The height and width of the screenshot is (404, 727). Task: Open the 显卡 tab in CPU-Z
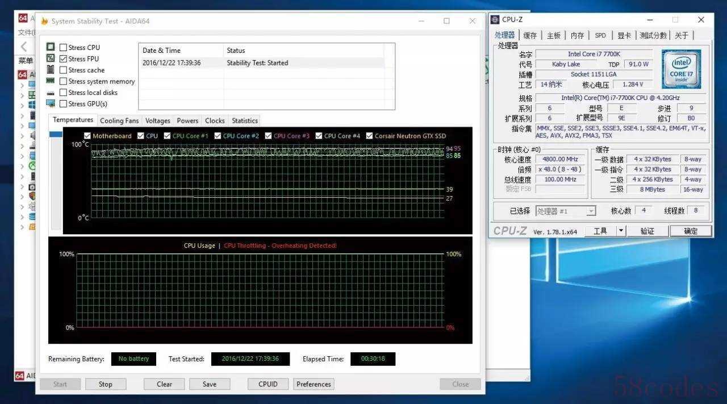tap(624, 35)
